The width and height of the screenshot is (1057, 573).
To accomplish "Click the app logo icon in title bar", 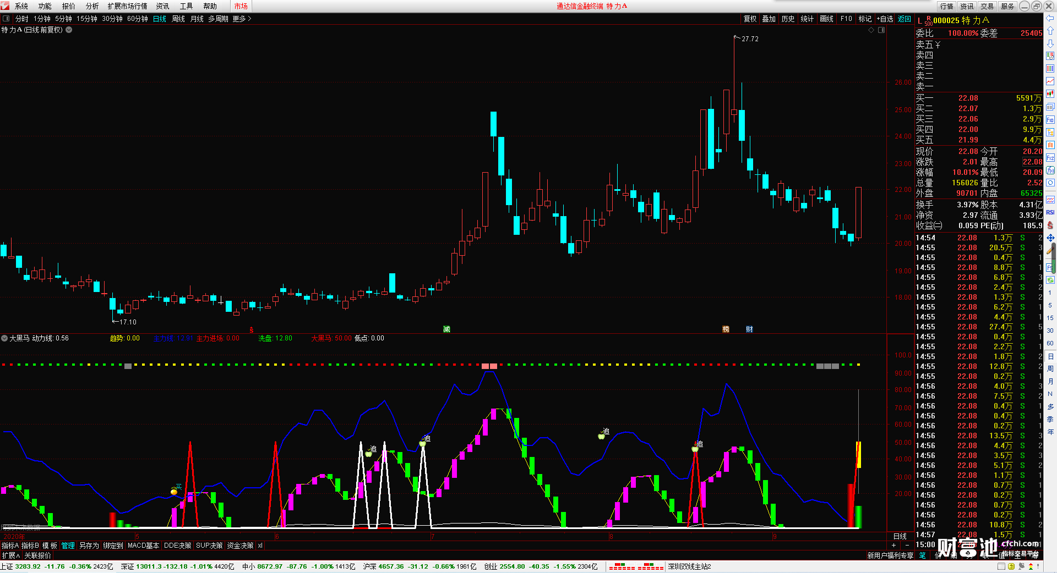I will (x=6, y=6).
